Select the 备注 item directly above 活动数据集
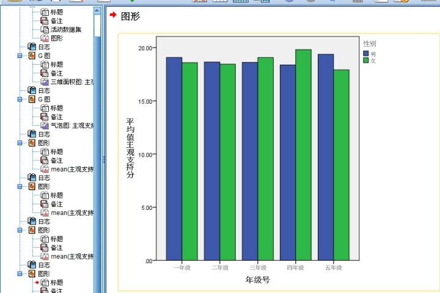Viewport: 440px width, 293px height. point(56,21)
